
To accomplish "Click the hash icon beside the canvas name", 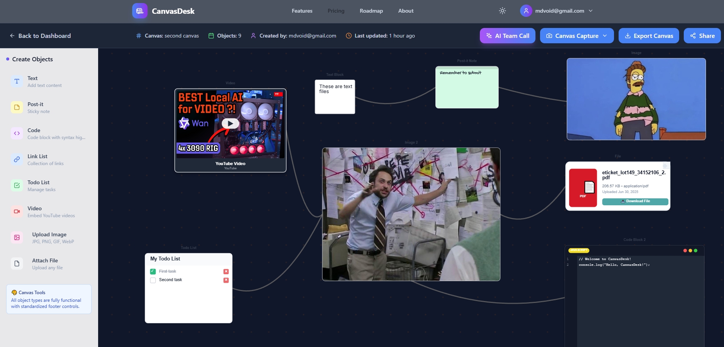I will pyautogui.click(x=139, y=36).
